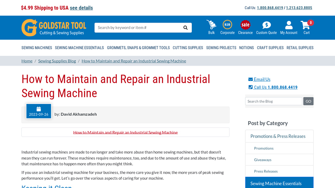Open Sewing Machines menu
335x188 pixels.
tap(37, 48)
